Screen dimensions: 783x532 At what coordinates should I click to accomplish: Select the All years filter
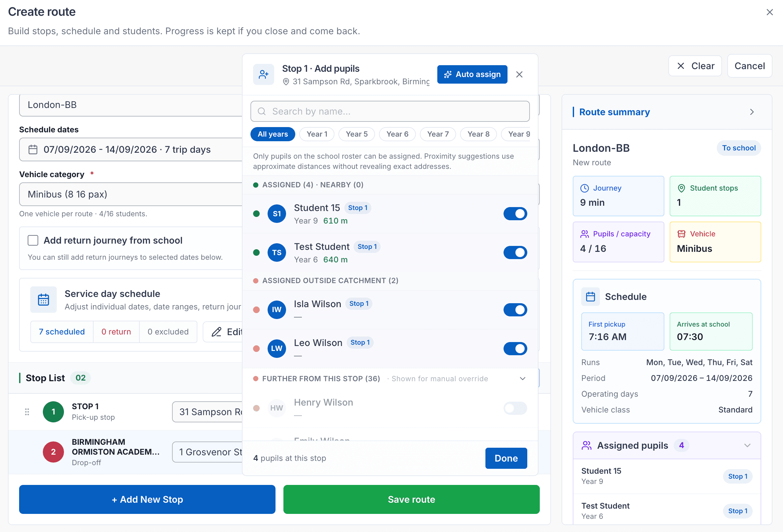pyautogui.click(x=273, y=134)
